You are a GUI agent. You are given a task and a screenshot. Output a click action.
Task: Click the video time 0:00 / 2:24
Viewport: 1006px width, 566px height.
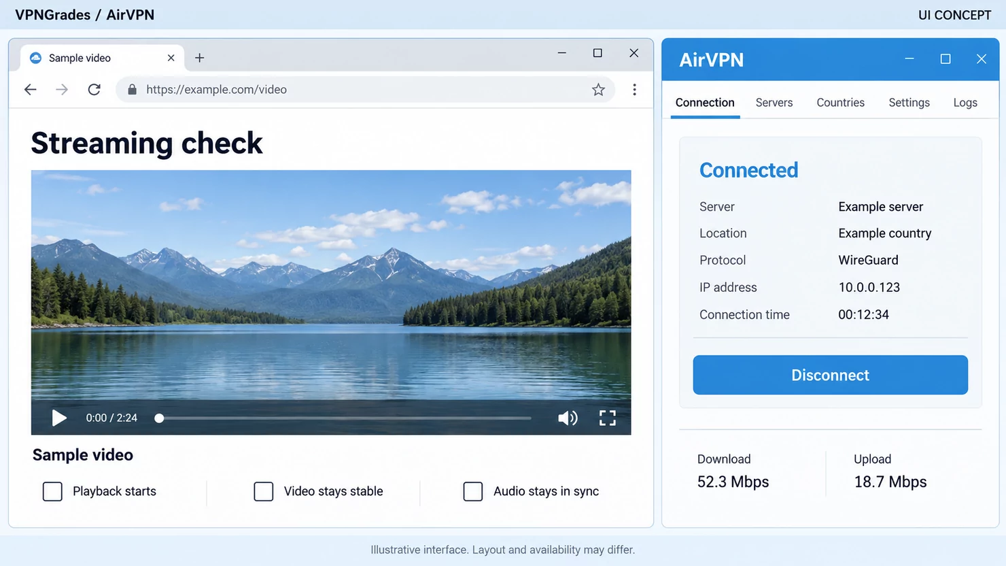point(111,418)
